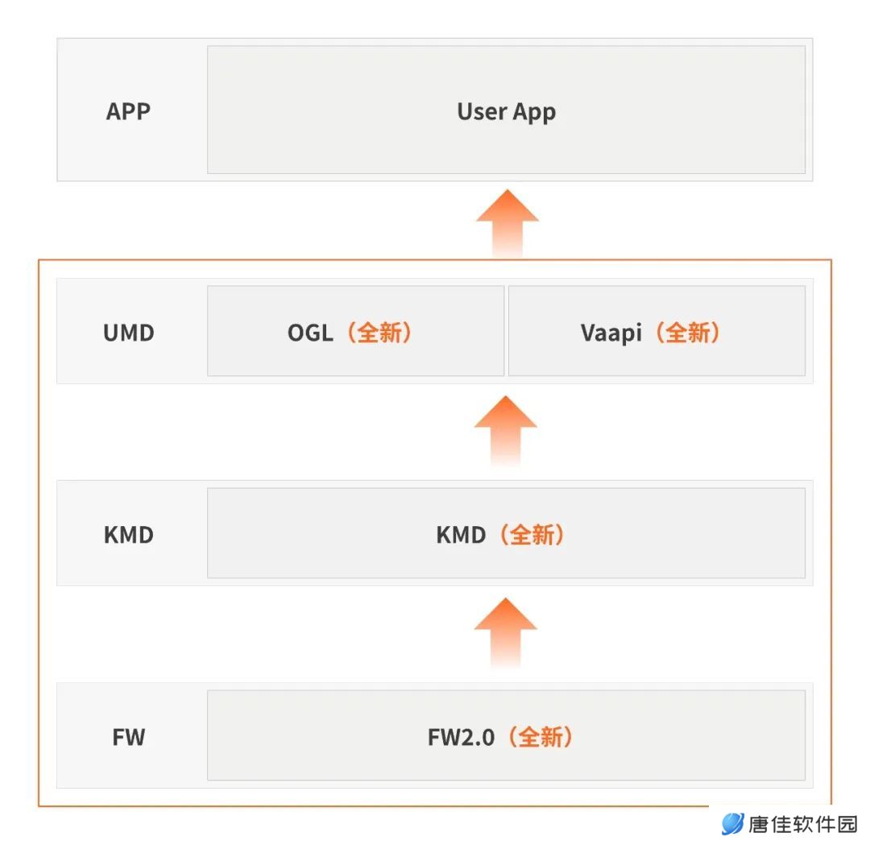Click the blue globe watermark logo

732,824
